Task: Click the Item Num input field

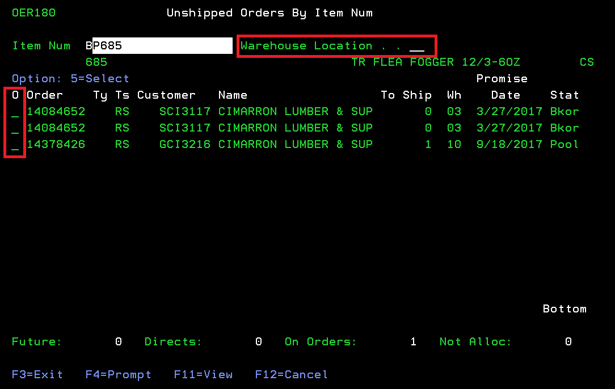Action: (x=159, y=46)
